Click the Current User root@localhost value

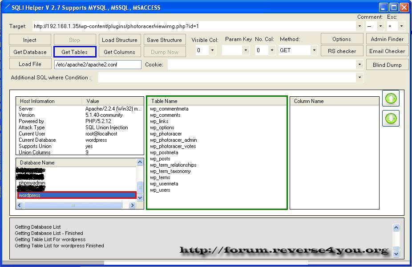pyautogui.click(x=101, y=134)
